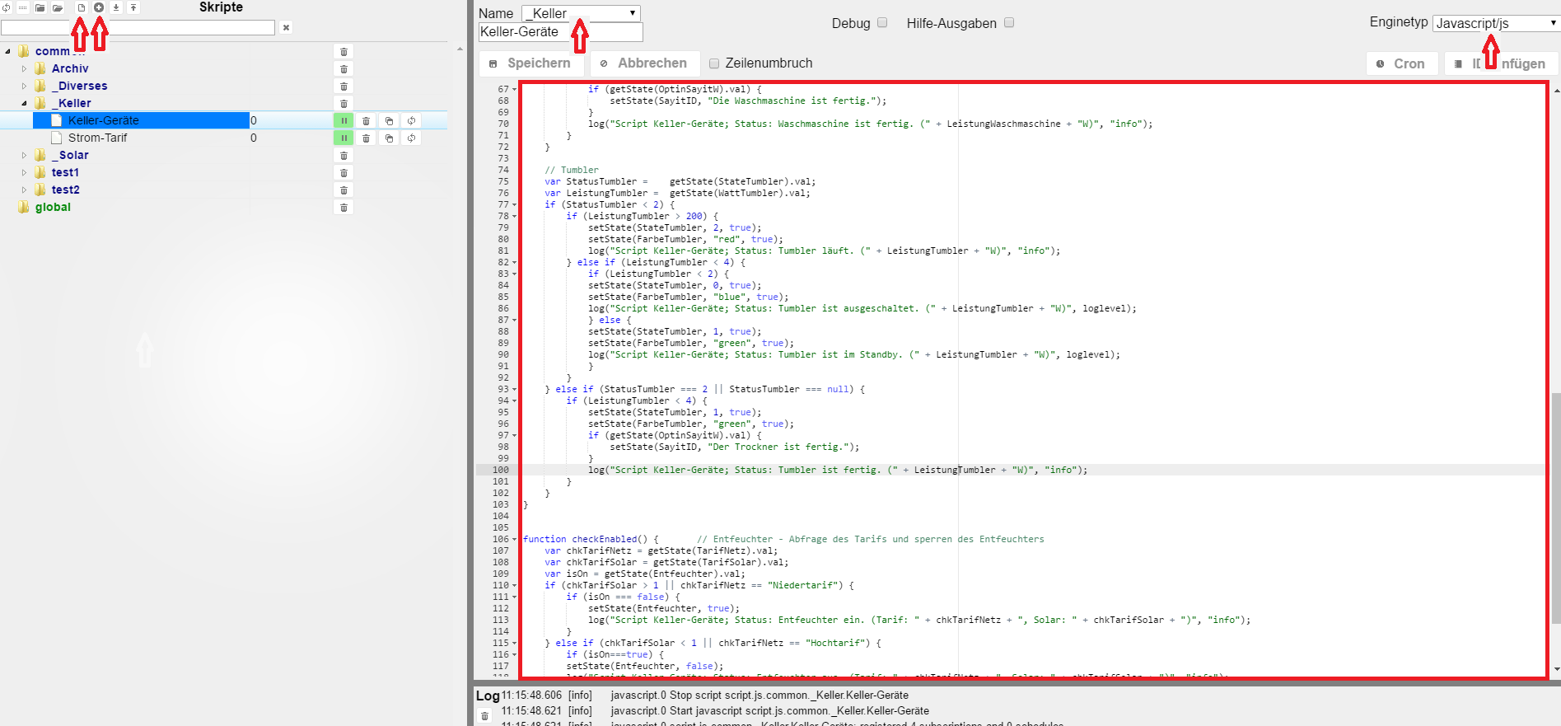This screenshot has width=1561, height=726.
Task: Edit the script name field Keller-Geräte
Action: click(x=560, y=32)
